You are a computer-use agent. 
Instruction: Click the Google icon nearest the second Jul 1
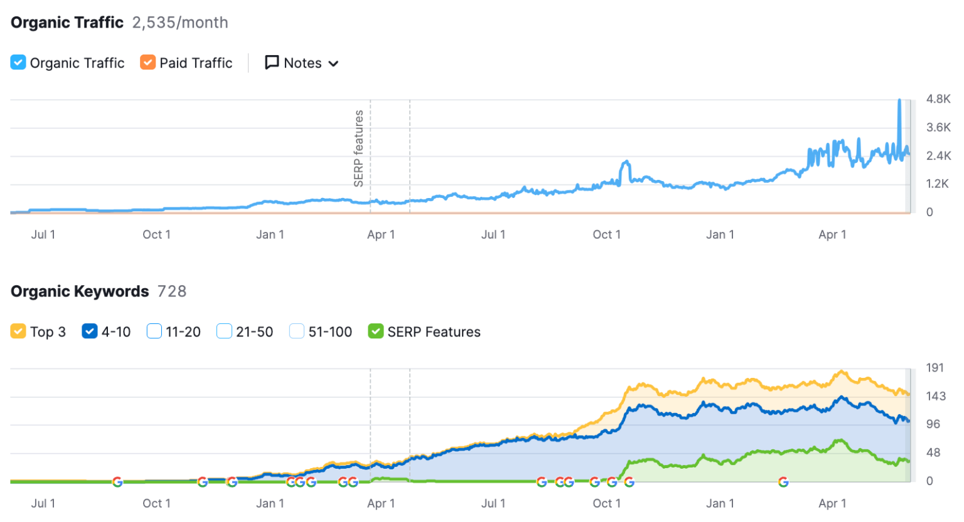click(541, 482)
